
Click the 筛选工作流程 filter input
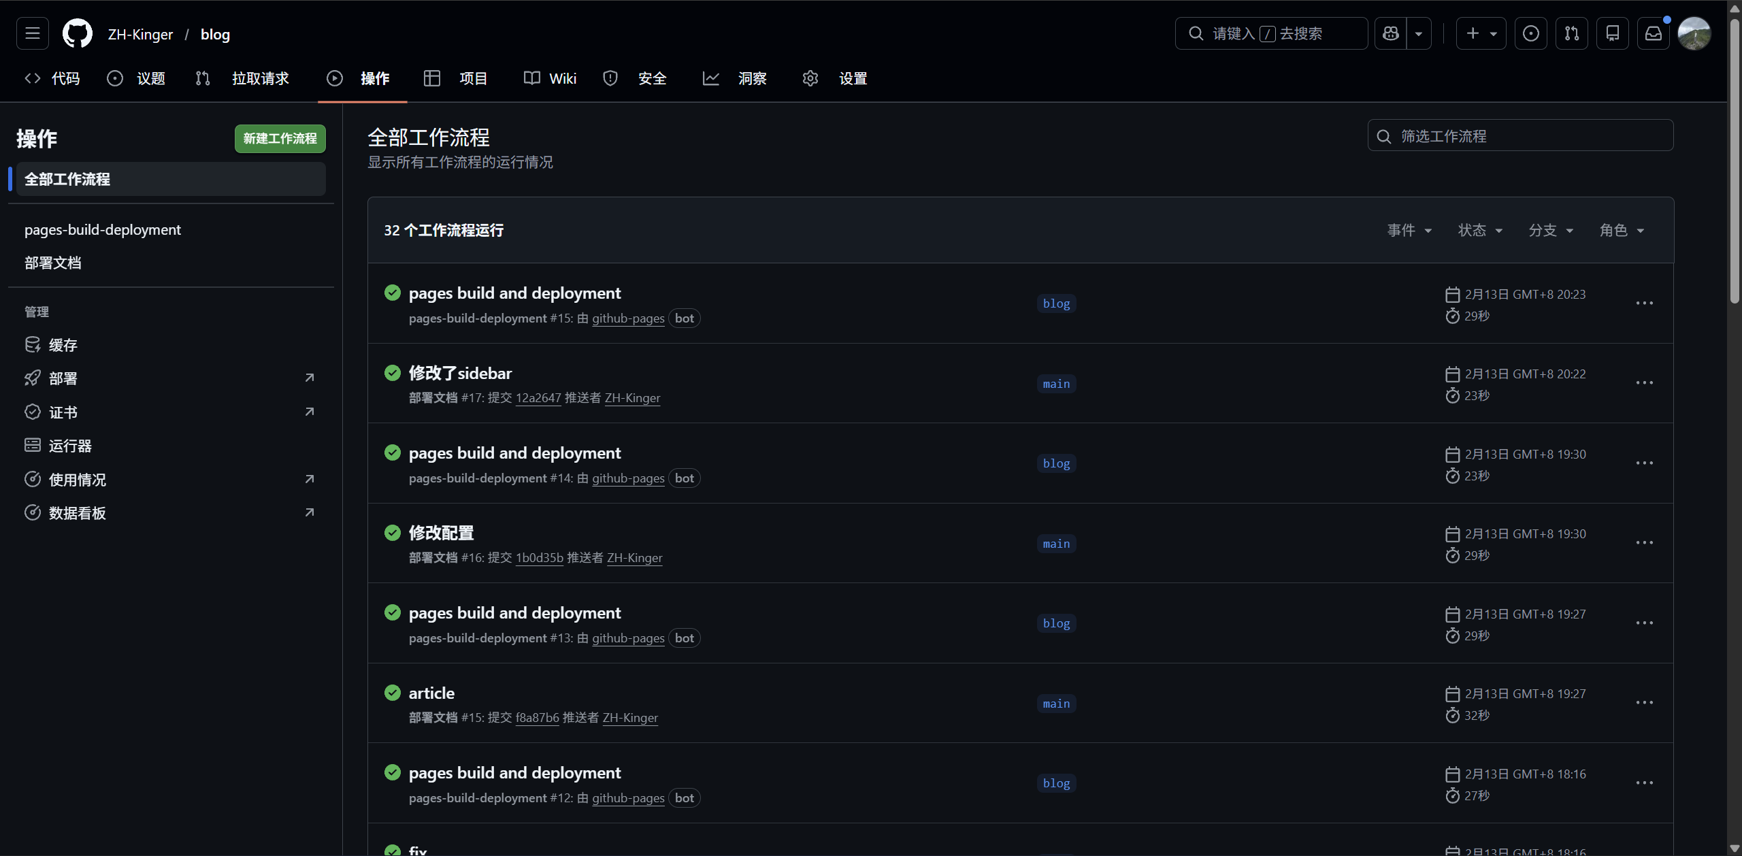(1521, 136)
